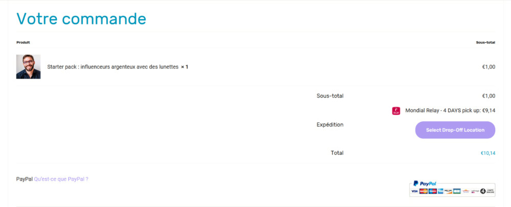Click the Produit column header

click(23, 42)
